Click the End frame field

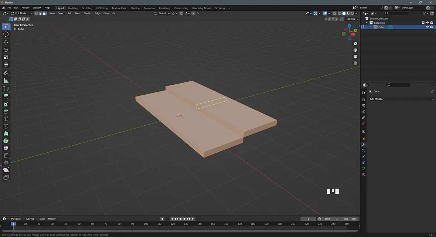click(x=350, y=219)
